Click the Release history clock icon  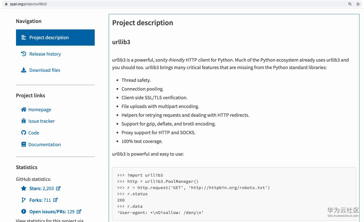(24, 54)
